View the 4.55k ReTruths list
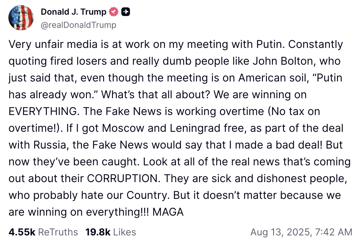The width and height of the screenshot is (358, 242). pos(43,232)
